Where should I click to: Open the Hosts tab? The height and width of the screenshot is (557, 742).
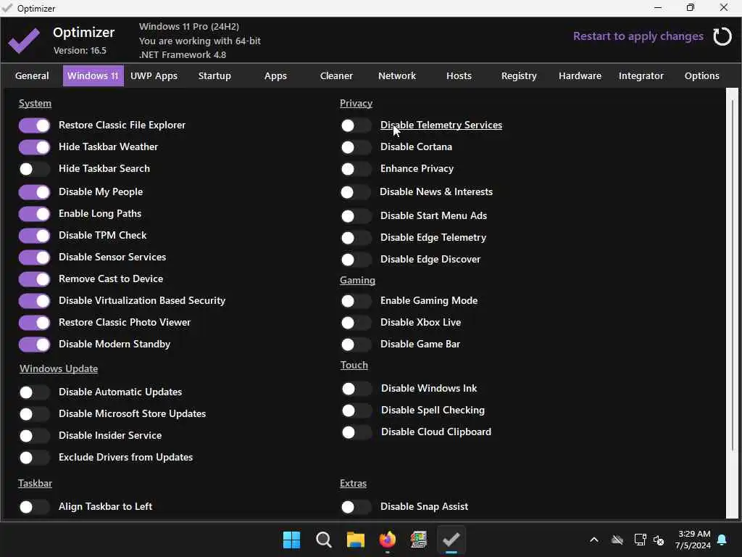point(459,75)
